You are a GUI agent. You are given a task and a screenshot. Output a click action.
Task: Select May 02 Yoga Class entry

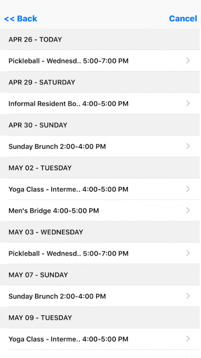100,189
